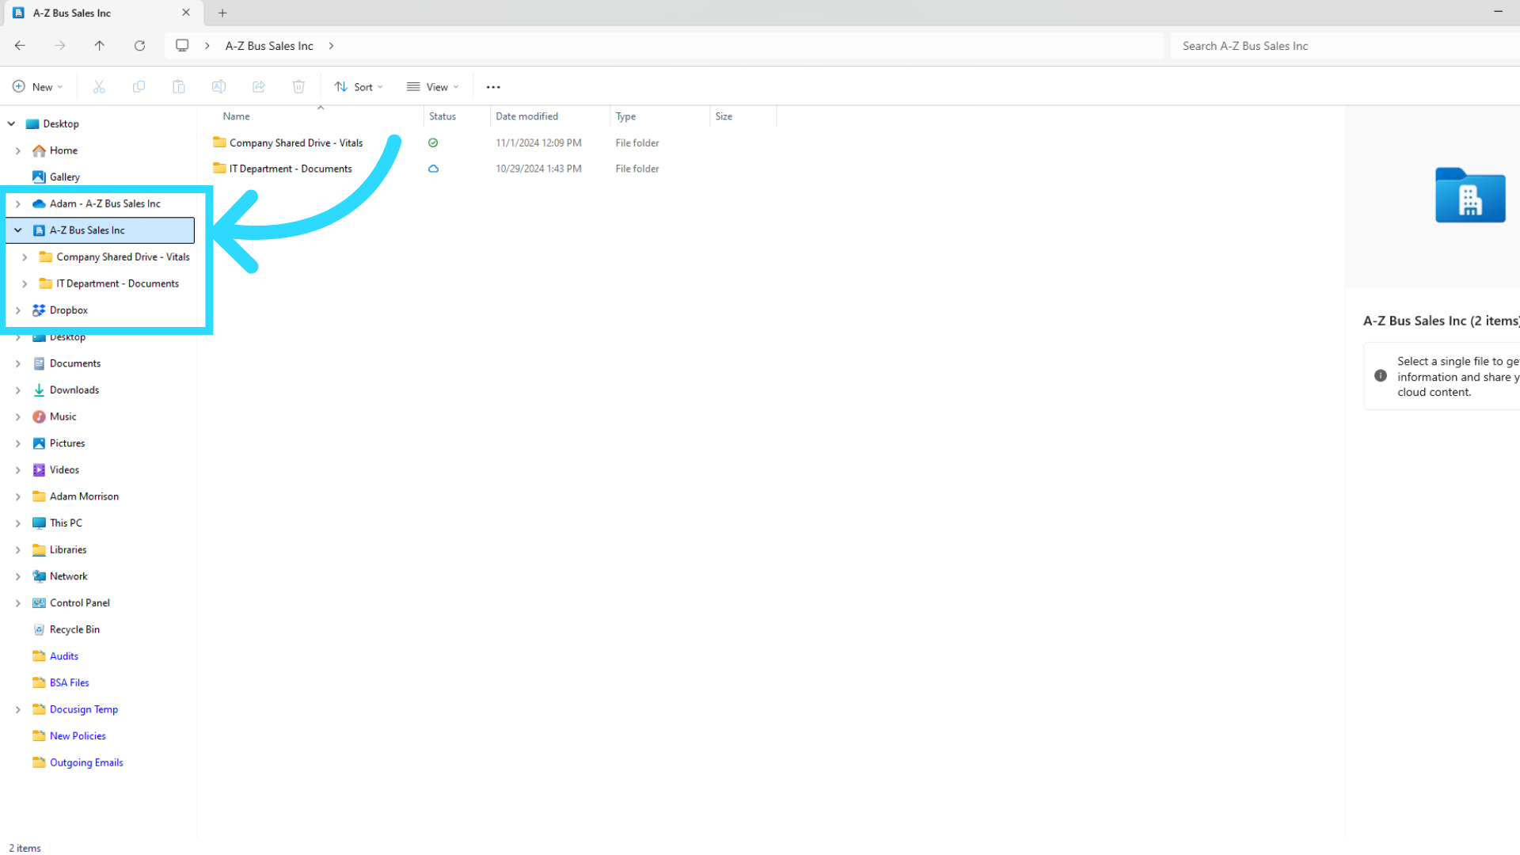The height and width of the screenshot is (855, 1520).
Task: Expand Adam - A-Z Bus Sales Inc node
Action: pos(18,203)
